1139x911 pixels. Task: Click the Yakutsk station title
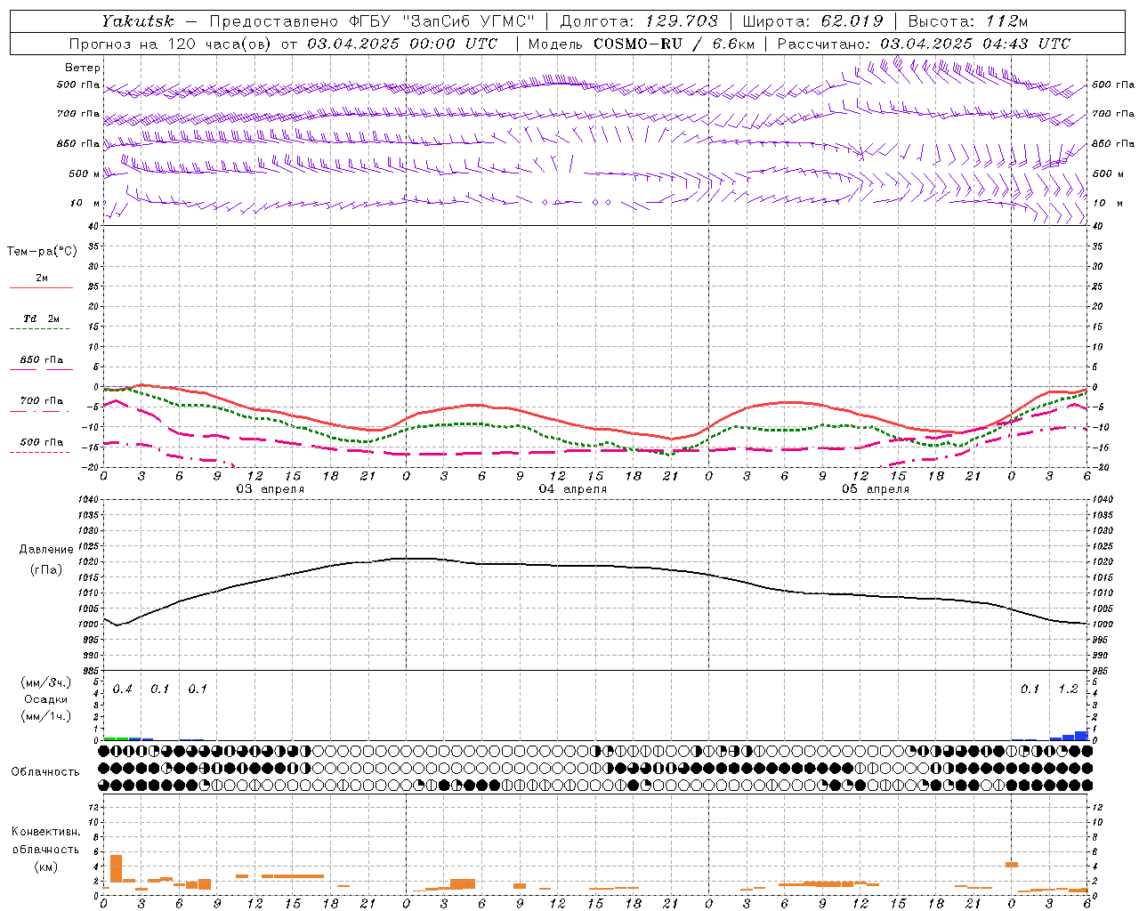[137, 21]
